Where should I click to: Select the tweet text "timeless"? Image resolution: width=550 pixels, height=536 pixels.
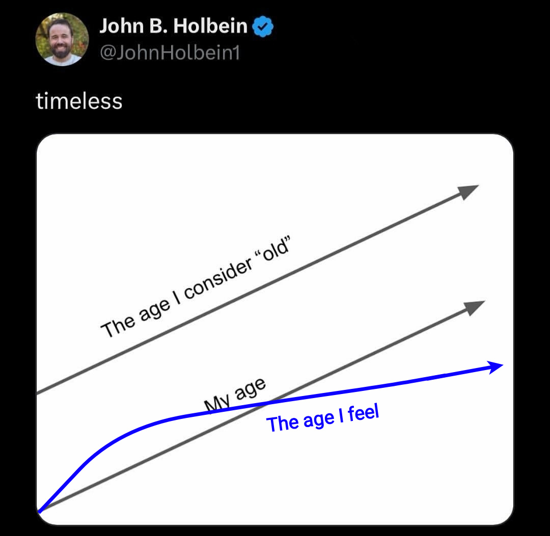click(x=79, y=101)
